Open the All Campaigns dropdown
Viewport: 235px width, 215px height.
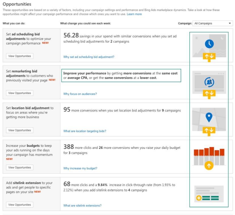click(x=213, y=23)
